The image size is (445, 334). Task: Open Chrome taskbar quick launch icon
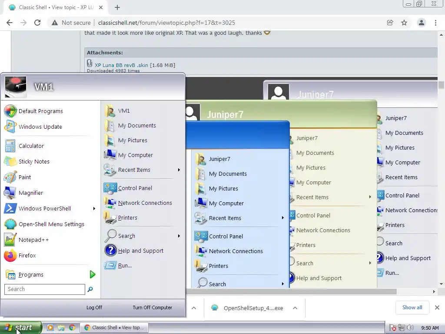point(72,327)
